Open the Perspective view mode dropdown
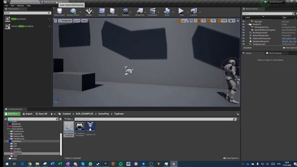Screen dimensions: 297x167 [x=65, y=20]
